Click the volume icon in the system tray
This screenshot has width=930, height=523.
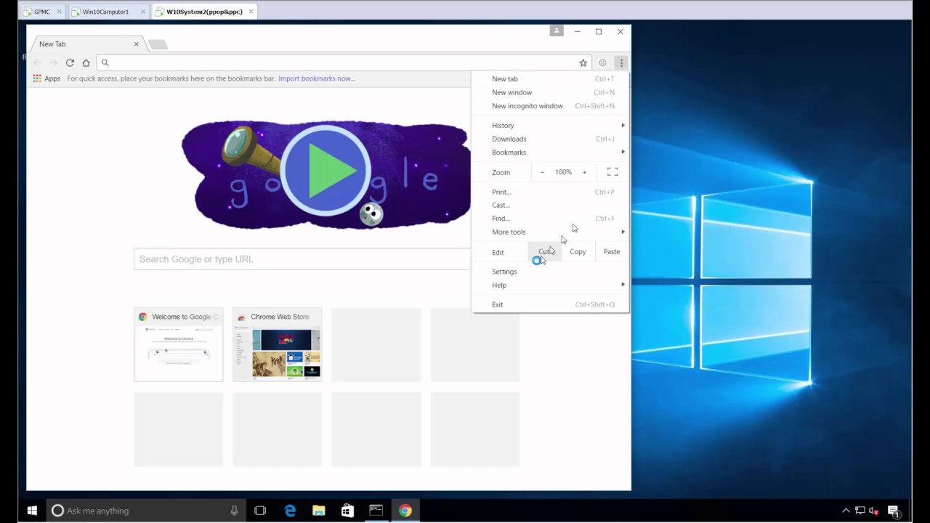tap(874, 511)
